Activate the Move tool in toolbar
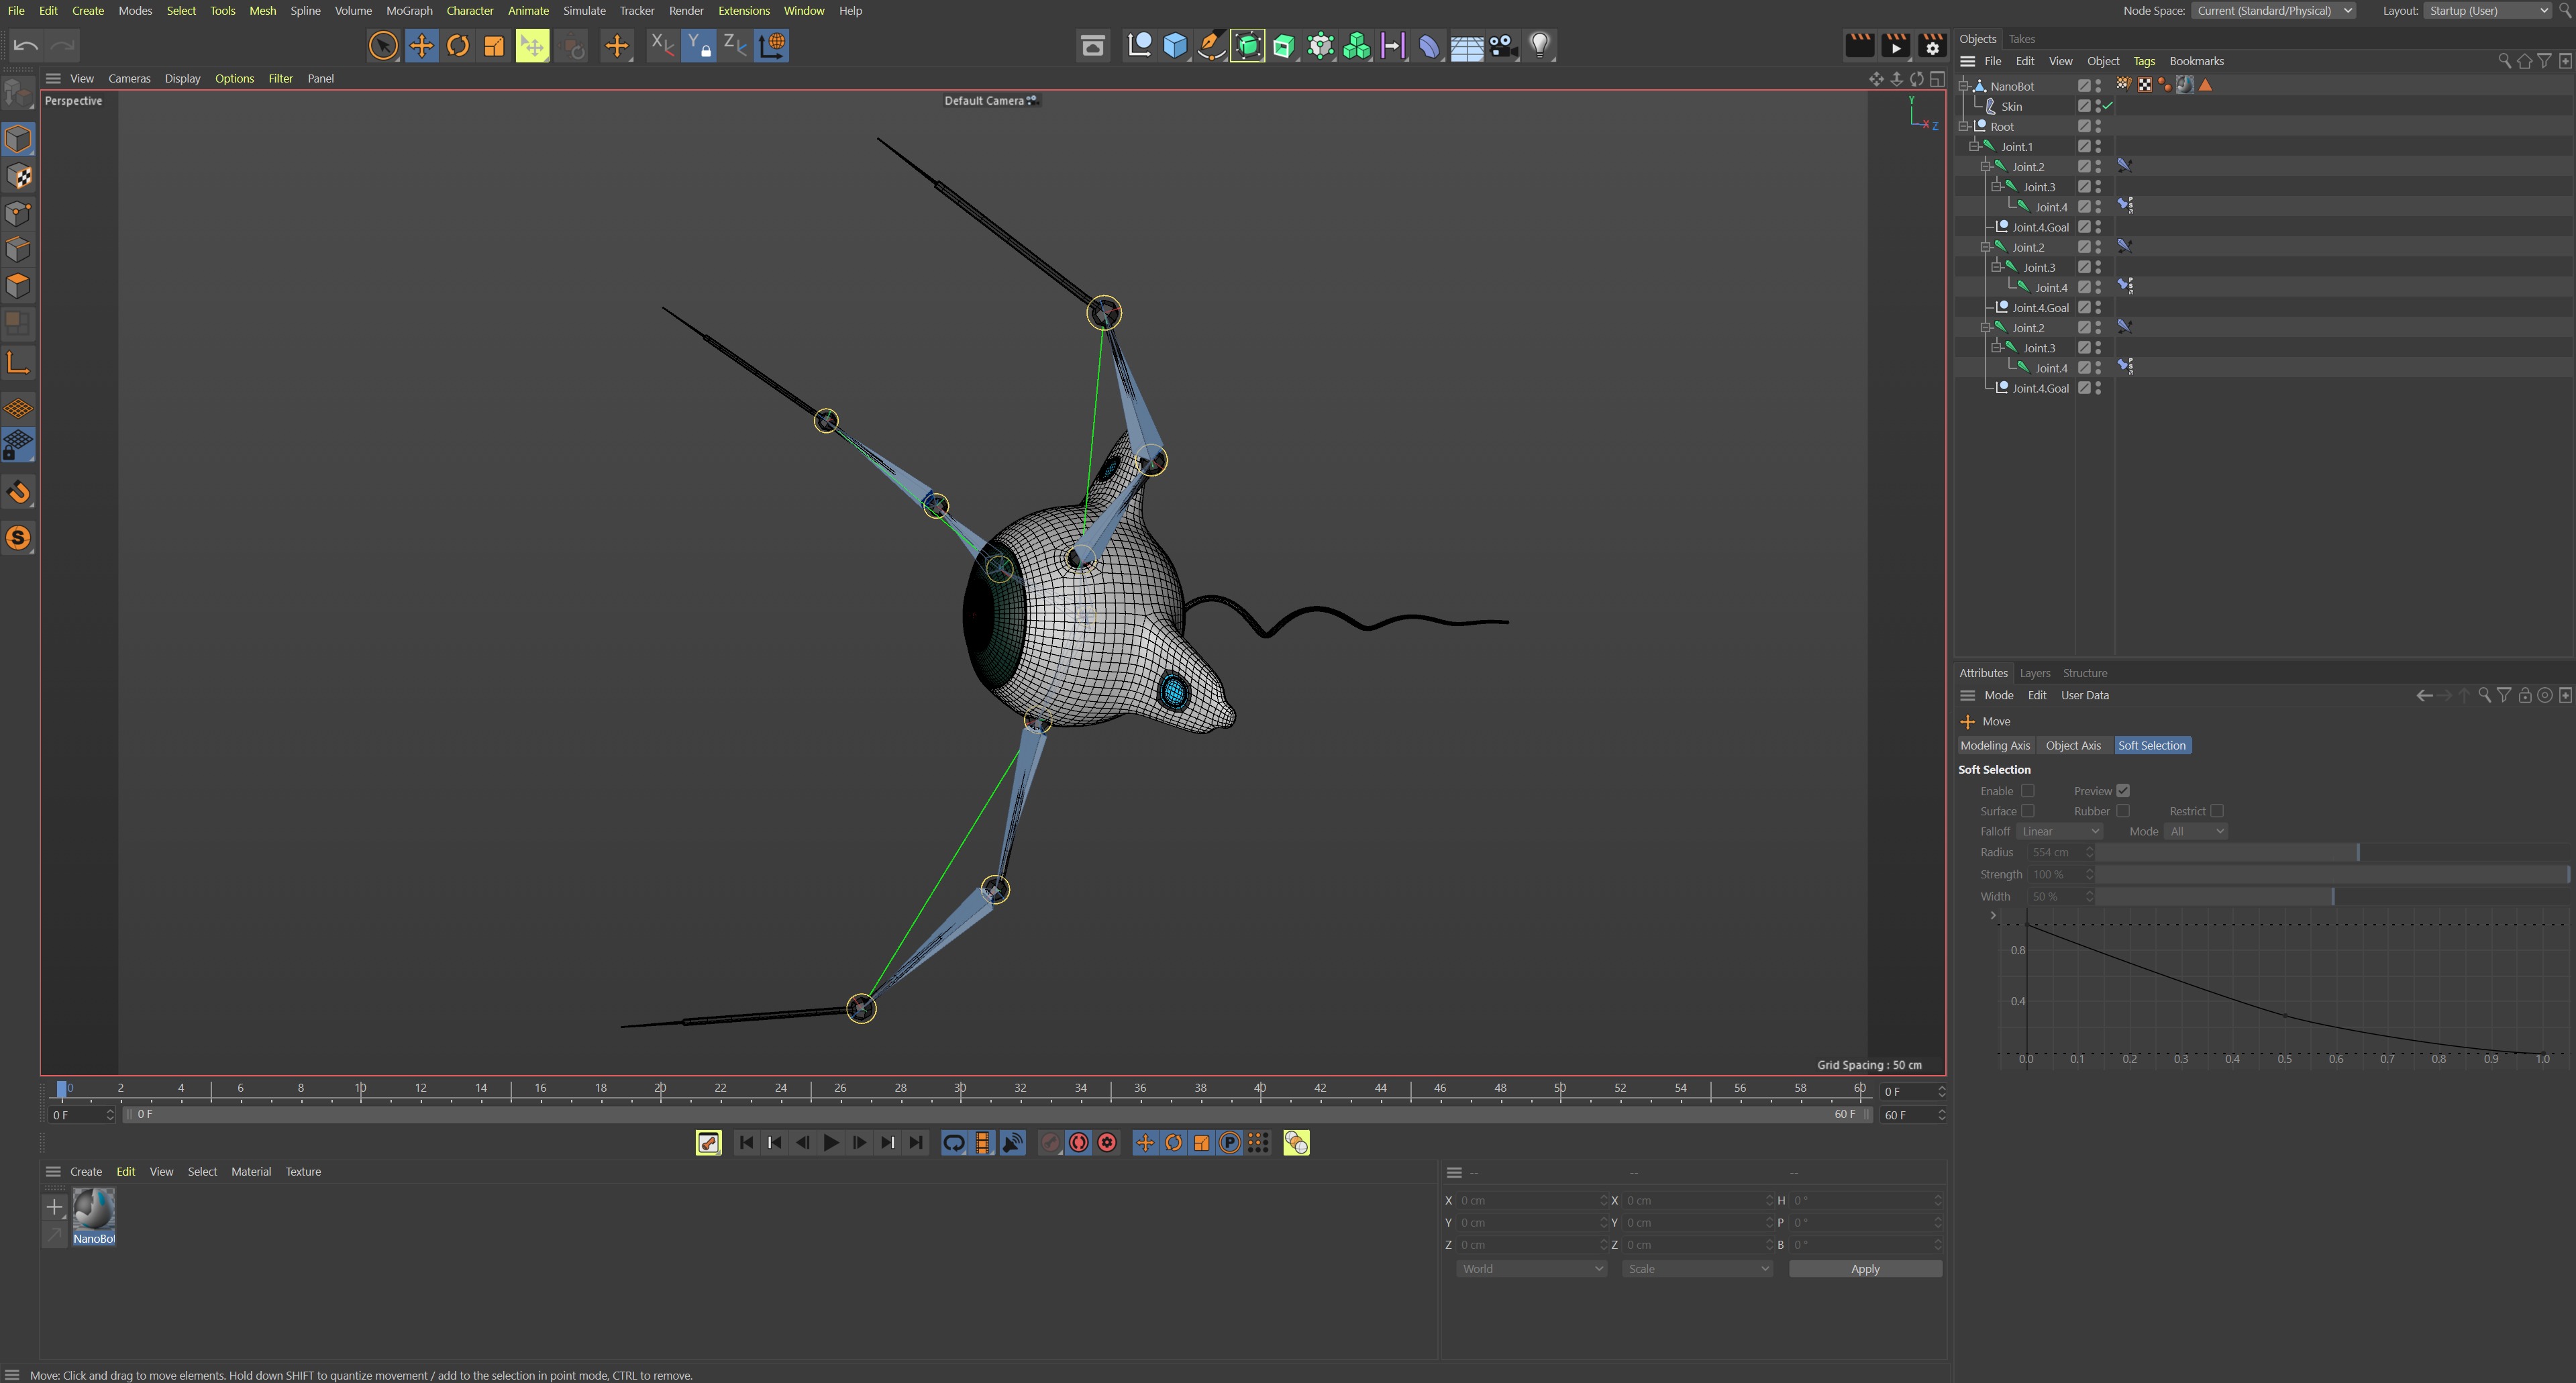This screenshot has width=2576, height=1383. click(x=421, y=45)
